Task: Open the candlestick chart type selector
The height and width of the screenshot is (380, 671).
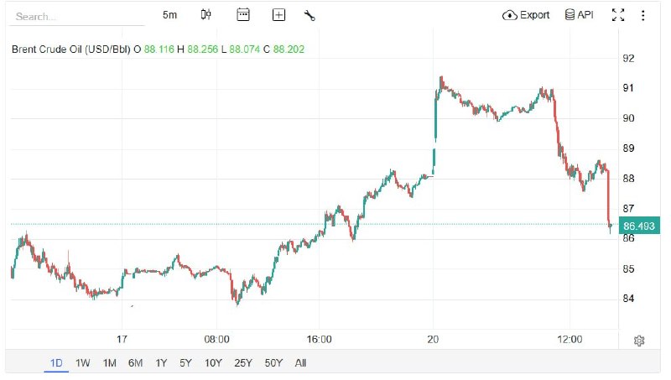Action: [x=205, y=15]
